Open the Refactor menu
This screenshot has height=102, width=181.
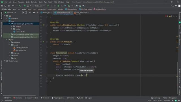click(x=34, y=2)
